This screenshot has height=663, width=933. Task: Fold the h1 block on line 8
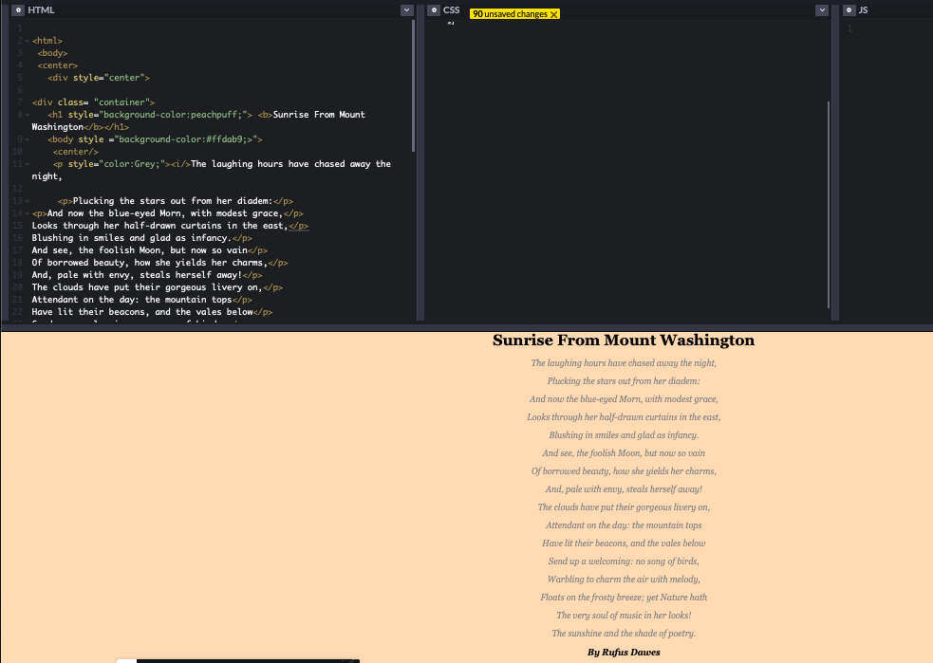[x=27, y=115]
